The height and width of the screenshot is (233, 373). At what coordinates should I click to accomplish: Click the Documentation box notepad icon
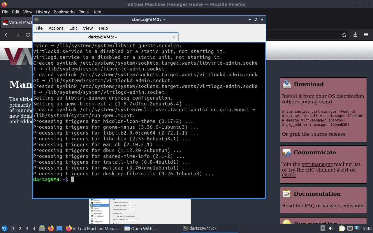point(287,194)
